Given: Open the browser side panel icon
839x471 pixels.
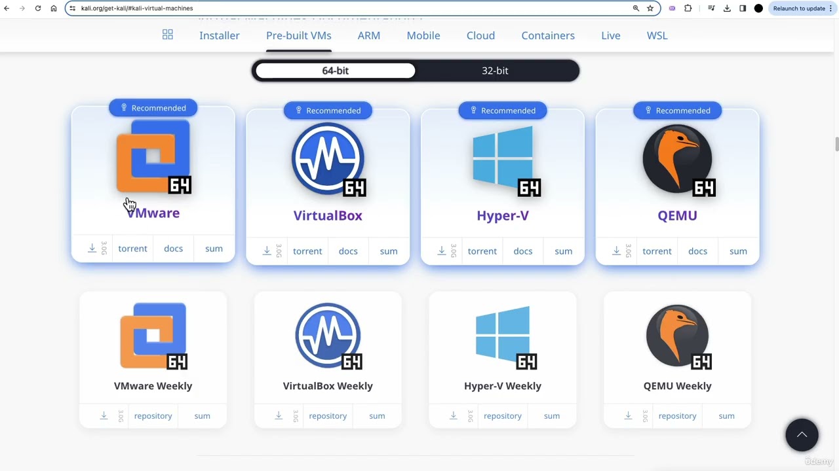Looking at the screenshot, I should (x=743, y=9).
